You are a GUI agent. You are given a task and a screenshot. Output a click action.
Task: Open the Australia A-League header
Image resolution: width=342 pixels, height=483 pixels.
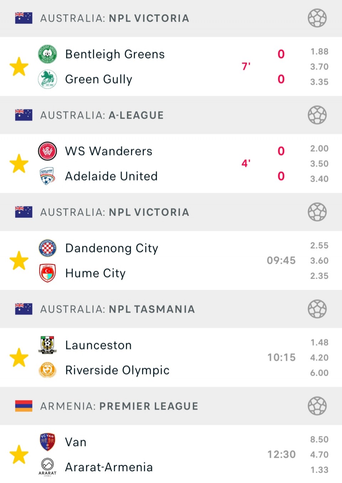[102, 115]
